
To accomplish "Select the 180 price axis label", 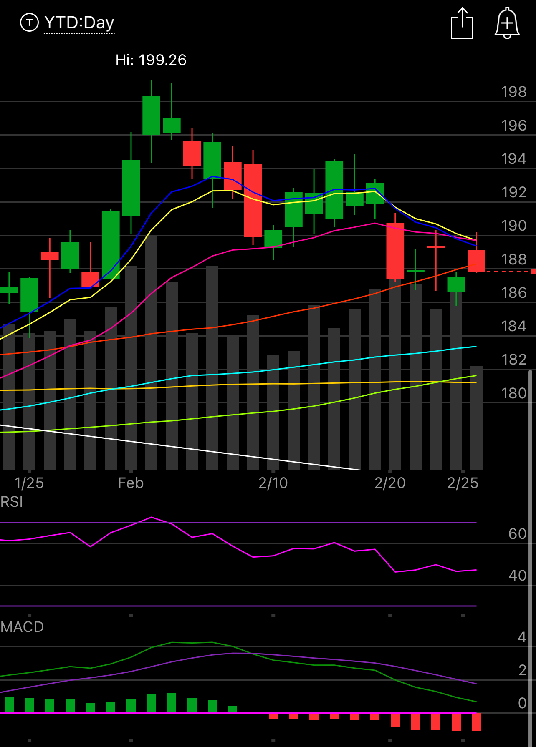I will point(514,393).
